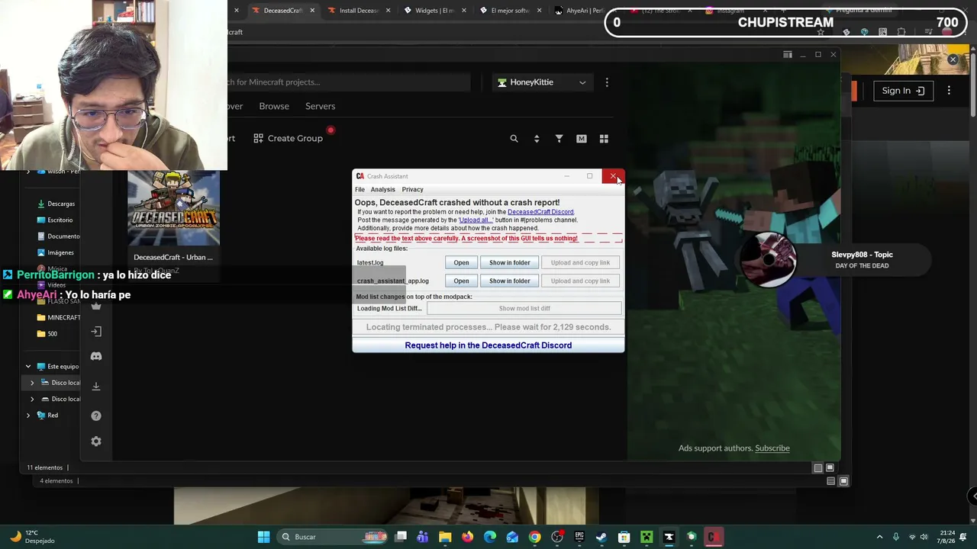Image resolution: width=977 pixels, height=549 pixels.
Task: Show latest.log in folder
Action: click(509, 262)
